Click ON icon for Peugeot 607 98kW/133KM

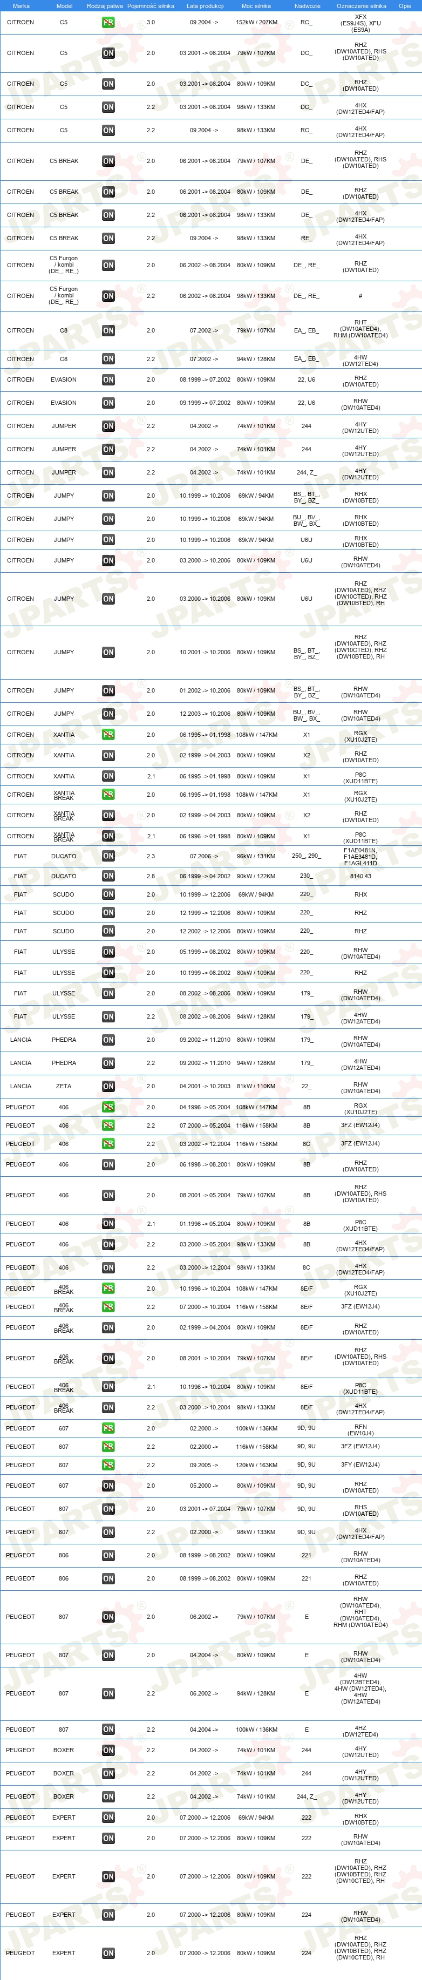[108, 1532]
